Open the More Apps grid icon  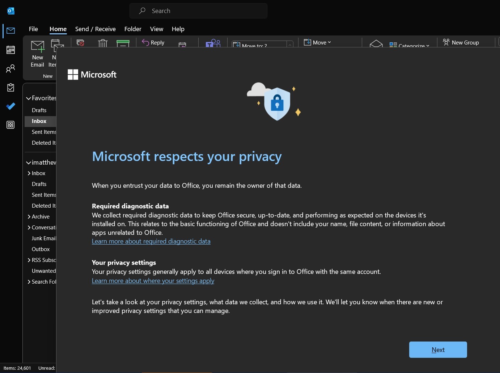coord(10,125)
